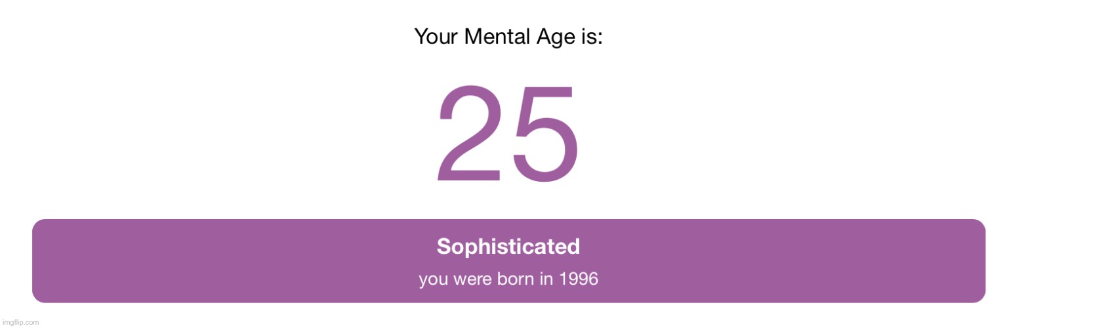Click the purple banner's right rounded end

click(x=979, y=261)
